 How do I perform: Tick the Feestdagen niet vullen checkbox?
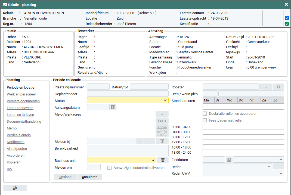205,120
